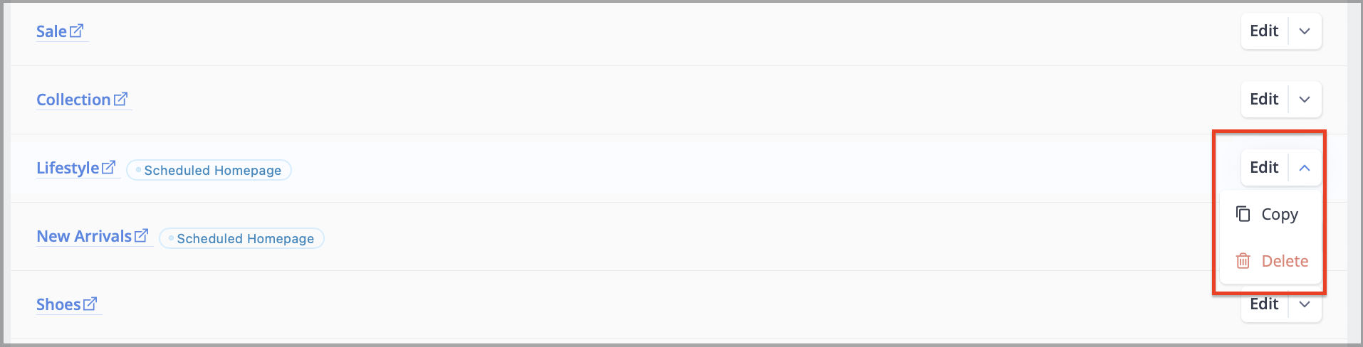The width and height of the screenshot is (1363, 347).
Task: Expand the dropdown arrow for Collection row
Action: (x=1305, y=100)
